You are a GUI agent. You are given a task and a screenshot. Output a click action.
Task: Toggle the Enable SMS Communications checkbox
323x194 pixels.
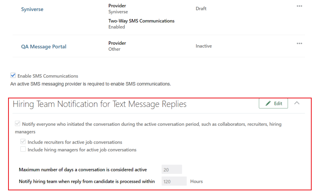(x=13, y=75)
